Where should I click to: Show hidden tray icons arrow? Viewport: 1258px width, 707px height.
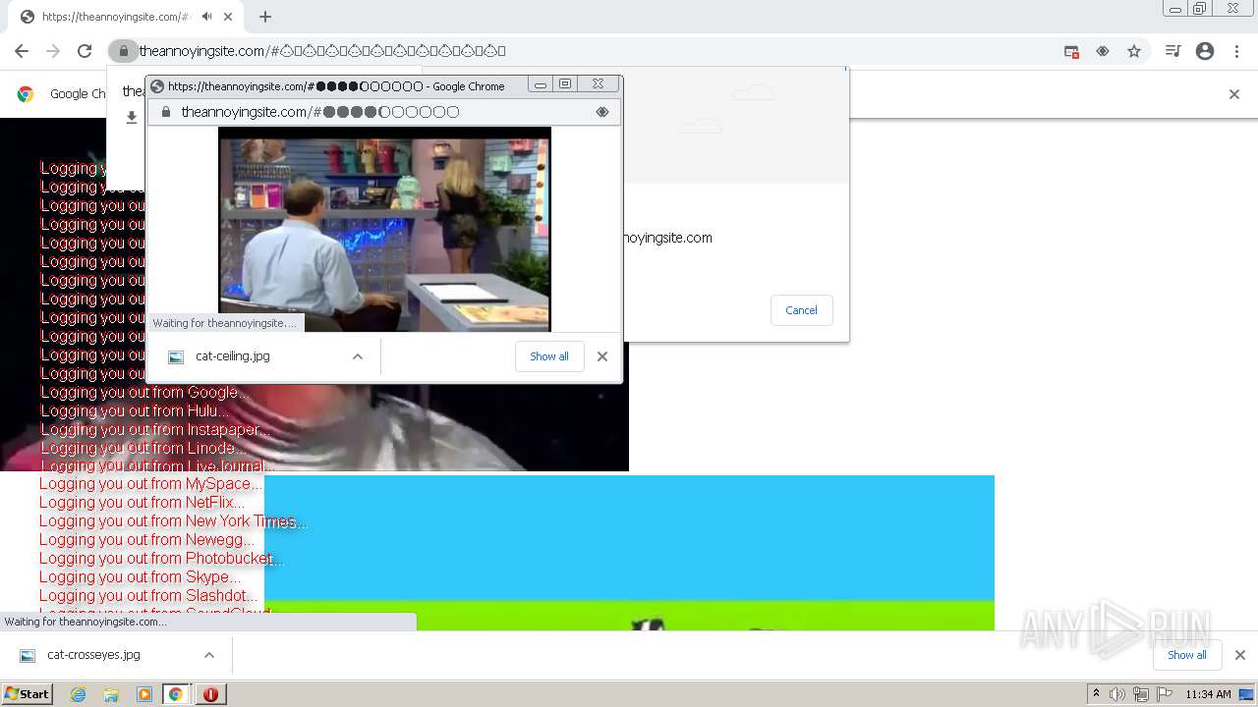coord(1096,694)
